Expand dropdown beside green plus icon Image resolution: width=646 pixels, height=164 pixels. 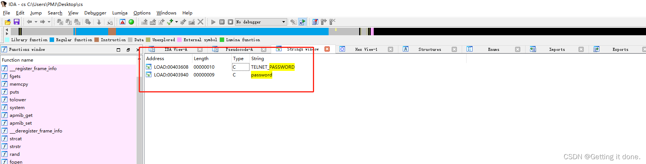176,22
